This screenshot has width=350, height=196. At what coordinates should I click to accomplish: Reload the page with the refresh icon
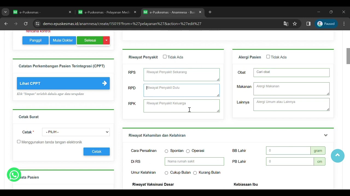click(x=26, y=24)
